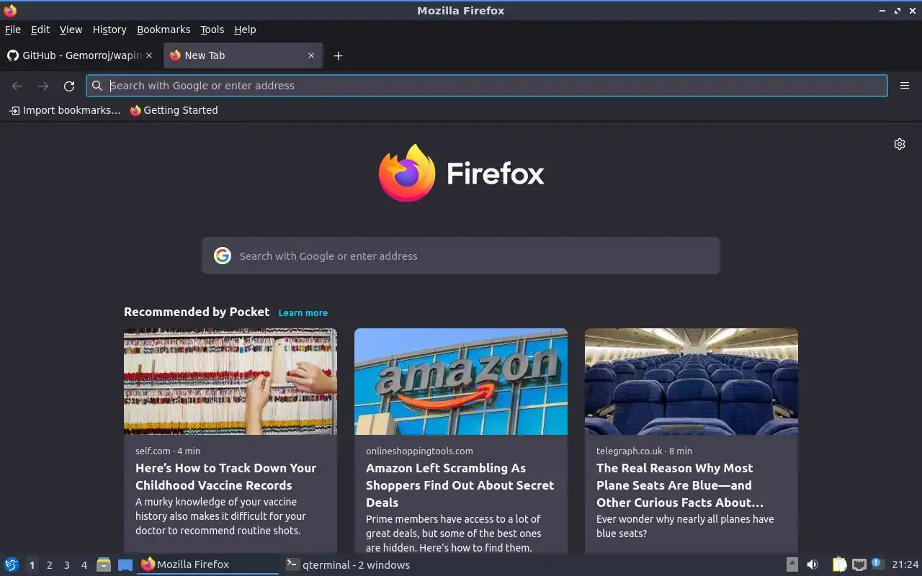Open the Getting Started bookmark
922x576 pixels.
pos(174,110)
